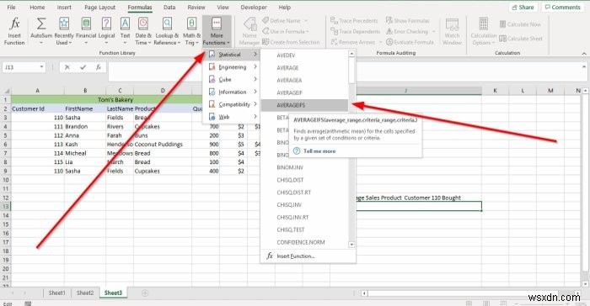Switch to Sheet2 tab

pyautogui.click(x=85, y=293)
